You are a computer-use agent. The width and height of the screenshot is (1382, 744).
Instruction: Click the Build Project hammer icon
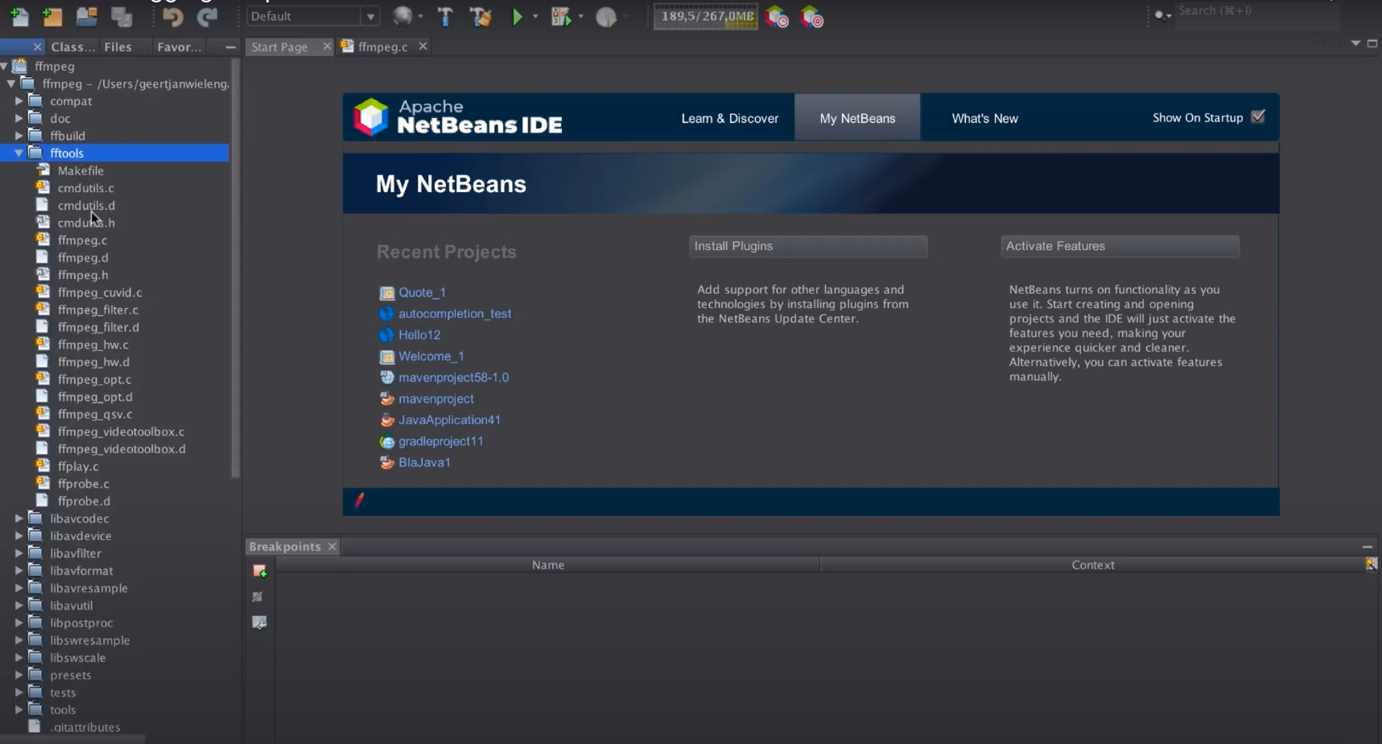pos(445,17)
